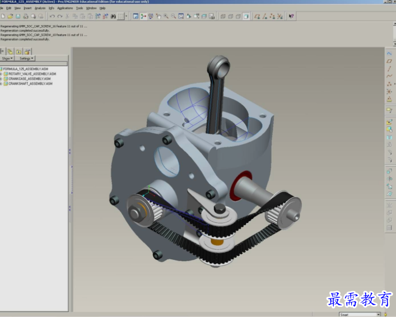Click the Favorites folder tab icon
This screenshot has height=317, width=396.
18,52
